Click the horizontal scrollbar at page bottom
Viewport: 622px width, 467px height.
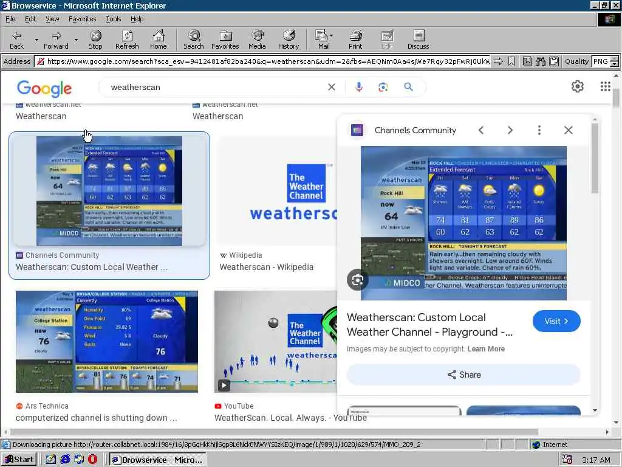[x=274, y=432]
